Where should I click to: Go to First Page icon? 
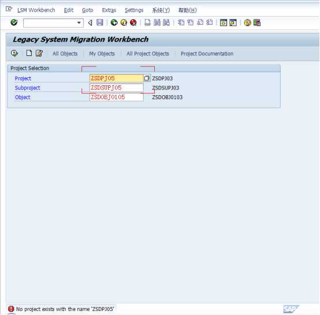[x=181, y=22]
